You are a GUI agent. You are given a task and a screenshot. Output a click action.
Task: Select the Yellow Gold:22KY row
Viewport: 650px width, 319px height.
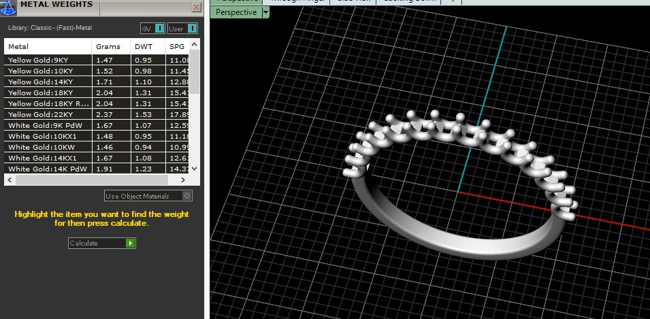coord(97,114)
